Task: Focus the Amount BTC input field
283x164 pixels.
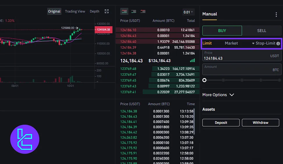Action: (x=242, y=69)
